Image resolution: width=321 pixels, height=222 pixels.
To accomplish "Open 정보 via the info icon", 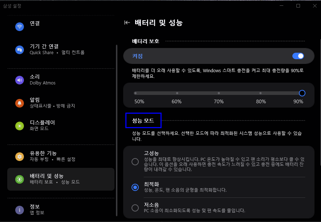I will click(19, 209).
